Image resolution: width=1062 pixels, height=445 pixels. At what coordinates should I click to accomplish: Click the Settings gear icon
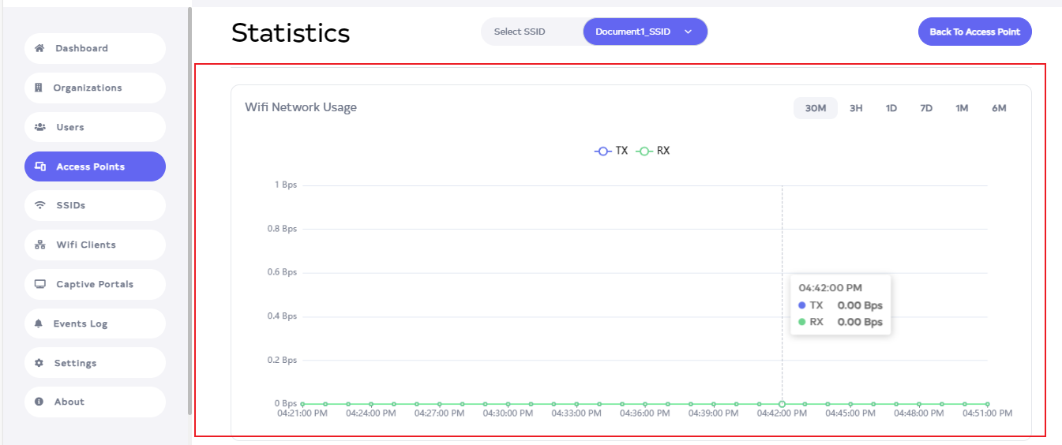pos(39,363)
